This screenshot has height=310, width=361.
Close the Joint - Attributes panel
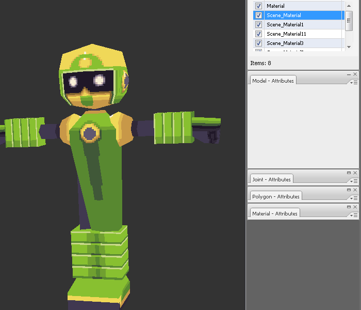[355, 173]
